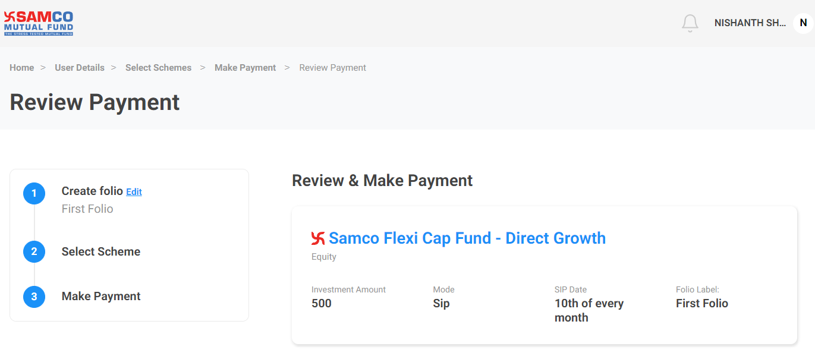The height and width of the screenshot is (359, 815).
Task: Click the Samco Mutual Fund logo
Action: point(39,23)
